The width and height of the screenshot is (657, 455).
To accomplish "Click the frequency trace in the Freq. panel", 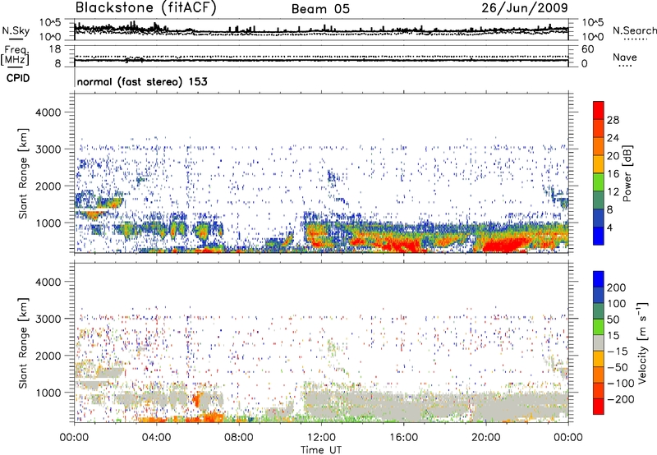I will (321, 61).
